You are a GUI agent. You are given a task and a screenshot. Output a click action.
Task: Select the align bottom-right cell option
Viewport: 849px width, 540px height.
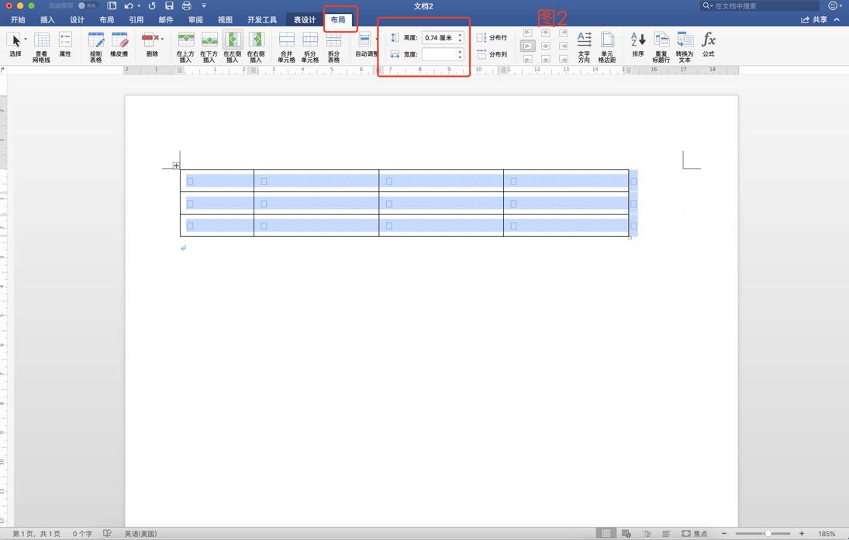[x=564, y=59]
